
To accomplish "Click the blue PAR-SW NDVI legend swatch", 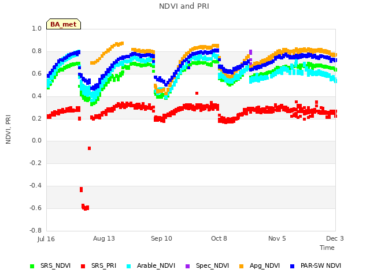I will 293,267.
